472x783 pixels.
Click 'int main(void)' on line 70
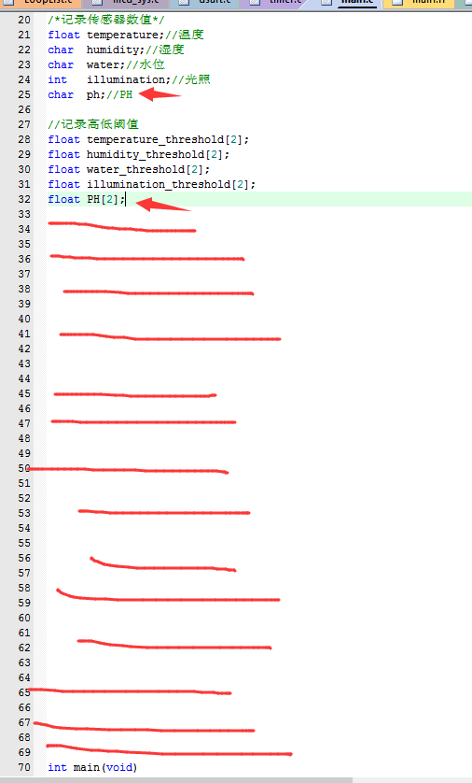[x=92, y=767]
